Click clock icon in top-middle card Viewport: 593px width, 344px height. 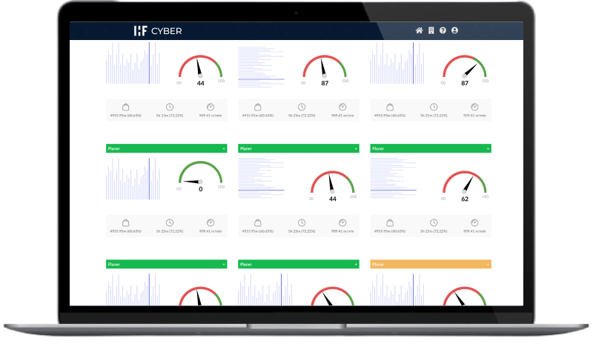302,107
